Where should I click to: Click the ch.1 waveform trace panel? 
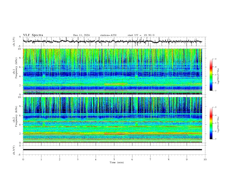click(x=115, y=42)
